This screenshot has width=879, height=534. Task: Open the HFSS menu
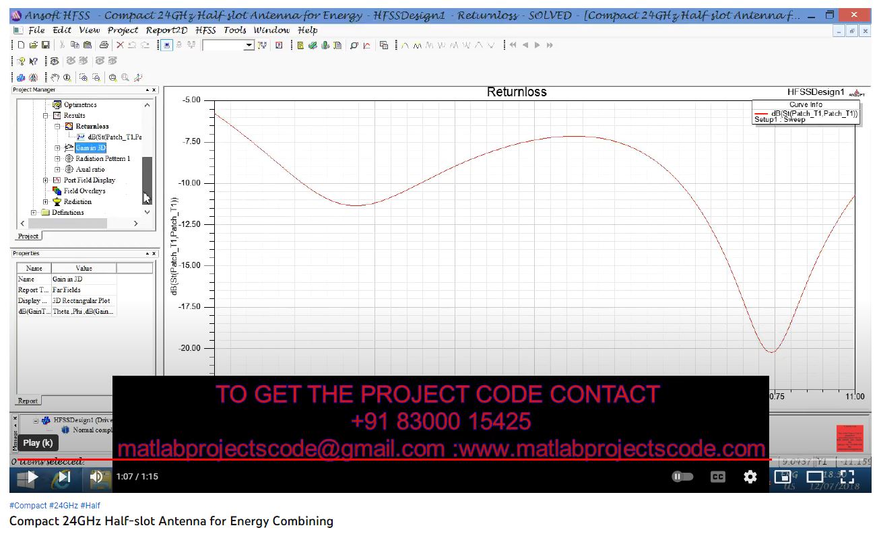pos(206,30)
